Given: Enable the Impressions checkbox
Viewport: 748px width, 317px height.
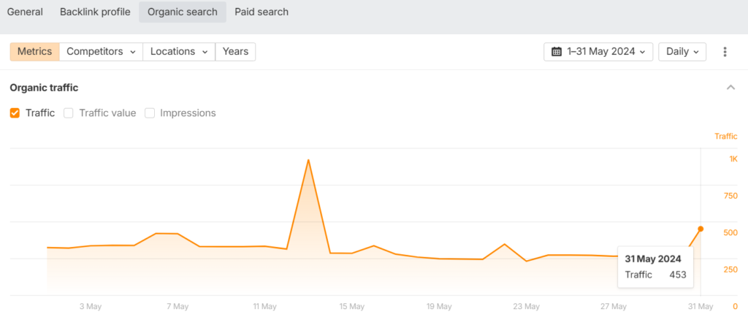Looking at the screenshot, I should (x=150, y=113).
